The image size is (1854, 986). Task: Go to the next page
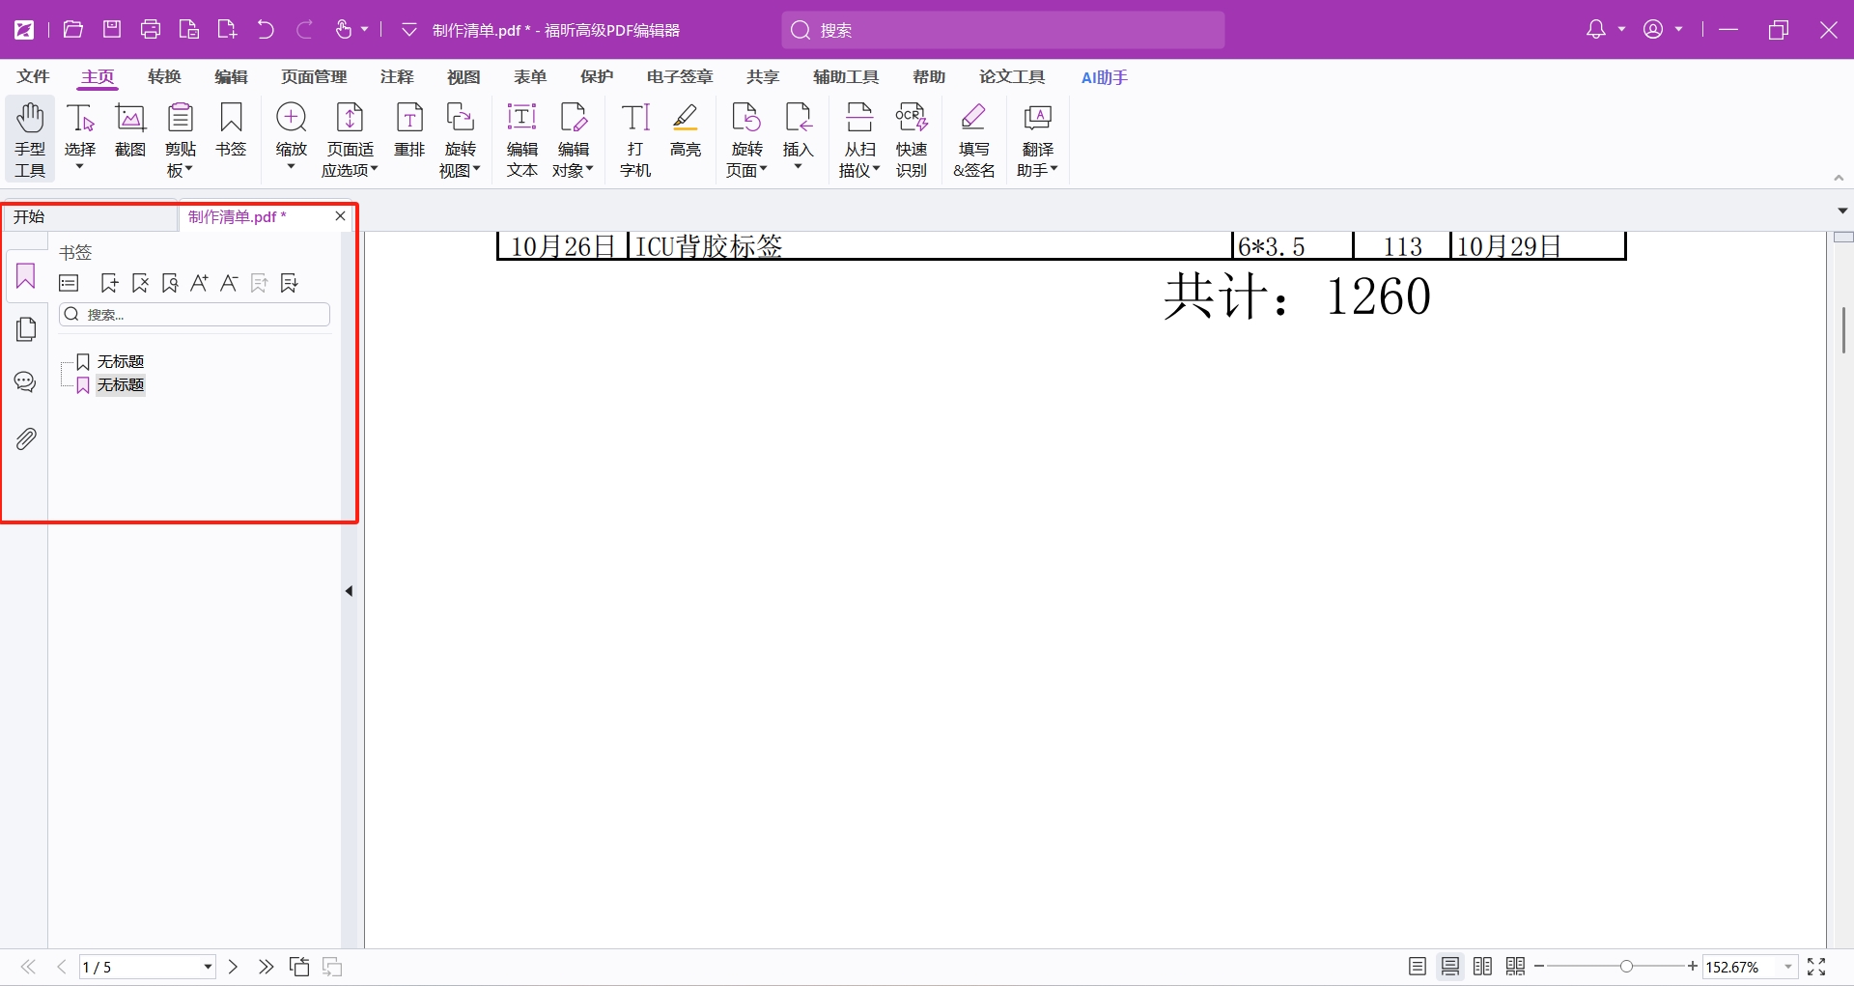(233, 967)
